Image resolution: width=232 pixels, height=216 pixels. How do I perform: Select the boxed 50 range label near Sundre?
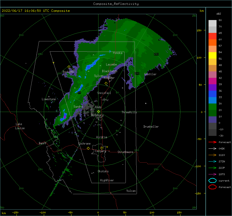[79, 93]
